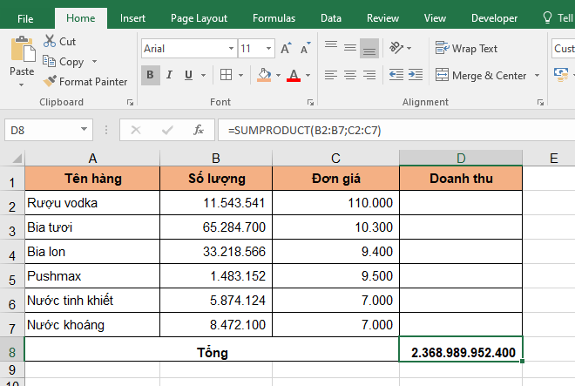Open the Page Layout tab
Viewport: 575px width, 386px height.
[199, 17]
